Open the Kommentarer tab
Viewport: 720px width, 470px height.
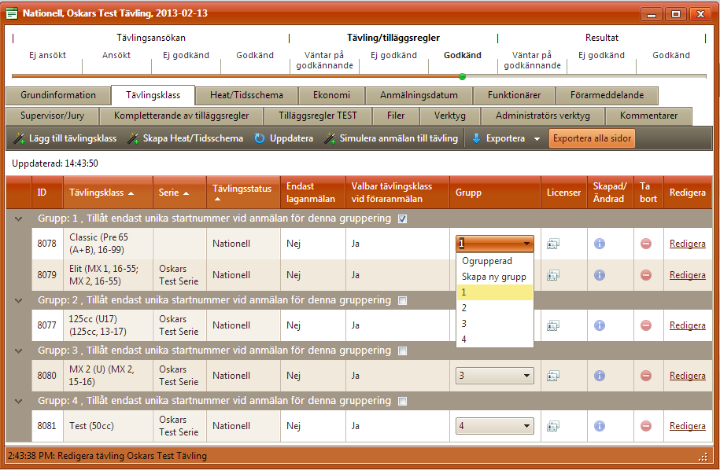[x=649, y=116]
